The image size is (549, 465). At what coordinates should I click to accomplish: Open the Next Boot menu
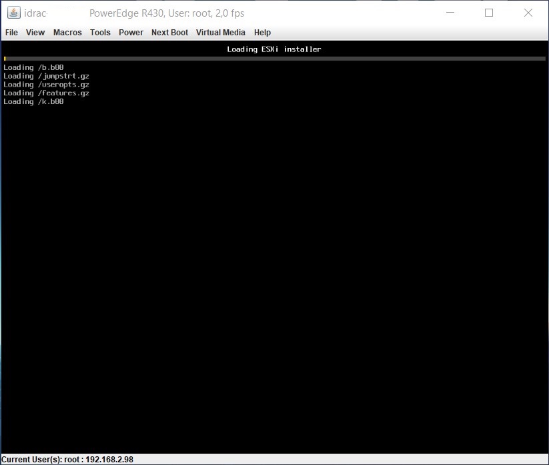[169, 33]
